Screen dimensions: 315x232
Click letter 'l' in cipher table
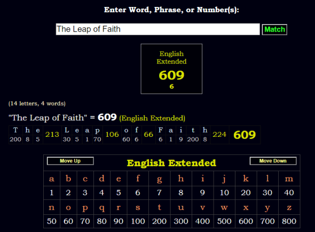coord(267,179)
